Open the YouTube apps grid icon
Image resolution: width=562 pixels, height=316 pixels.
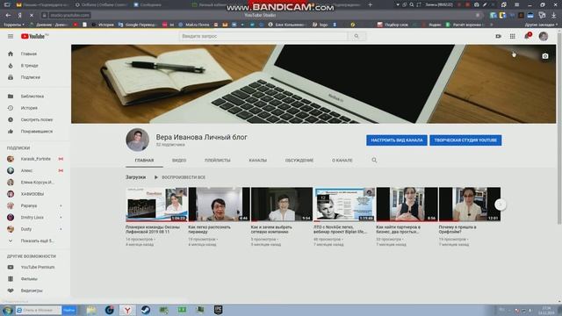coord(513,36)
